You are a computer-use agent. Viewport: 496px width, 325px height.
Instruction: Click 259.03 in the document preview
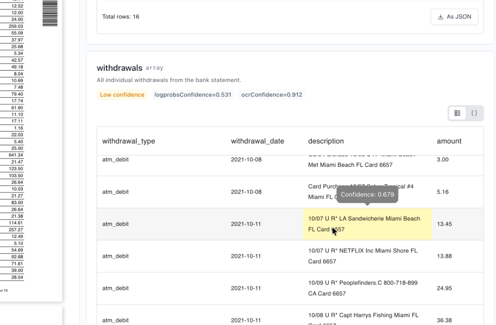tap(16, 26)
